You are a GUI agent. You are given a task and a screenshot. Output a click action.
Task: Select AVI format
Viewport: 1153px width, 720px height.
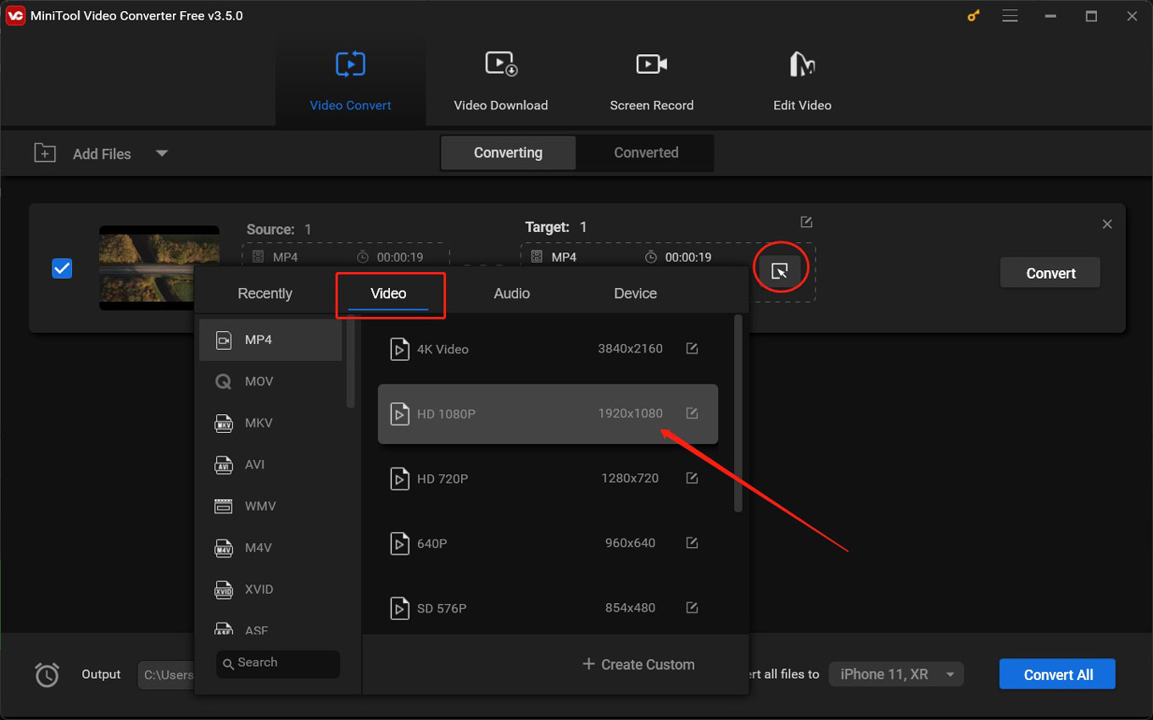pyautogui.click(x=270, y=464)
